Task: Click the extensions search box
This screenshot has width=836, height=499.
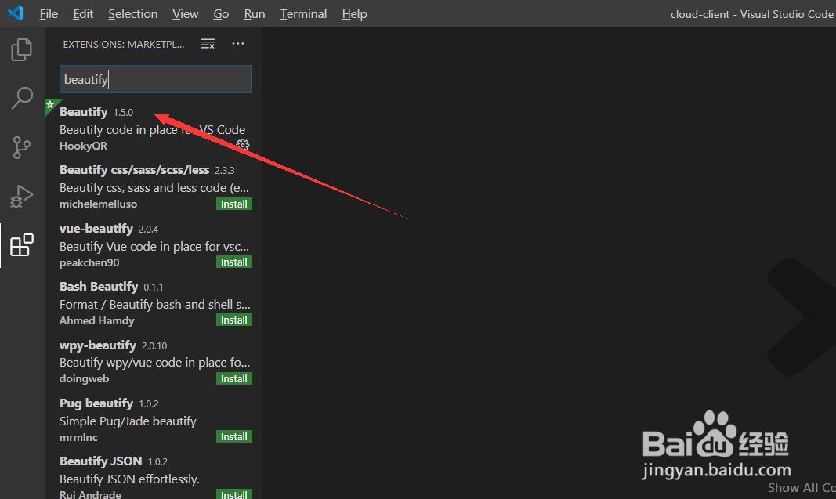Action: point(155,79)
